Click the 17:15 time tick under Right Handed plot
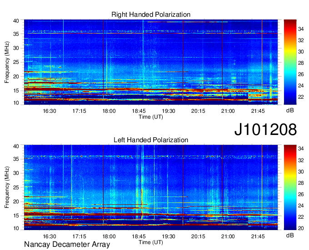 coord(79,111)
